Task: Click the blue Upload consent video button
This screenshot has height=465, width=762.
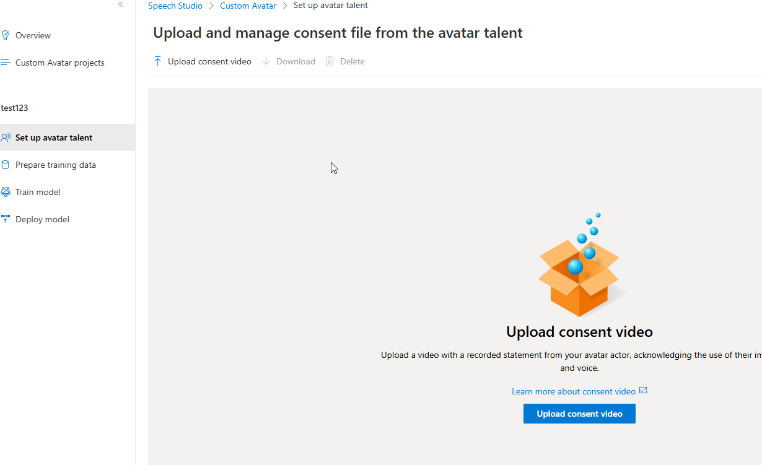Action: [x=579, y=413]
